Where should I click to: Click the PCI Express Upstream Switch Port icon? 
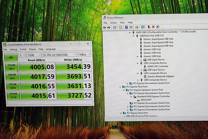coord(127,90)
